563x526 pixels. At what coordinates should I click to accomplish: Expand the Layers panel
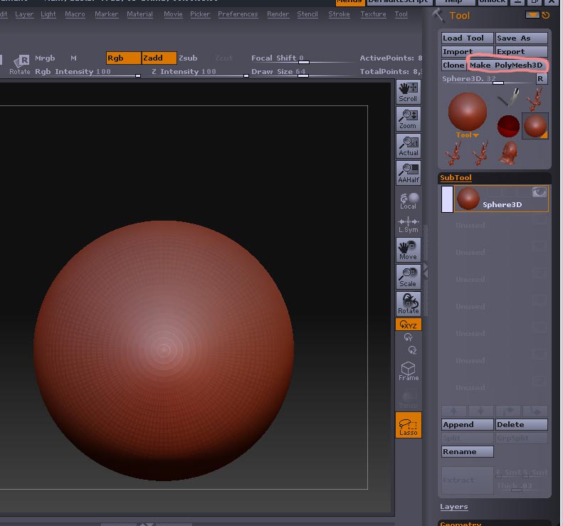point(454,507)
